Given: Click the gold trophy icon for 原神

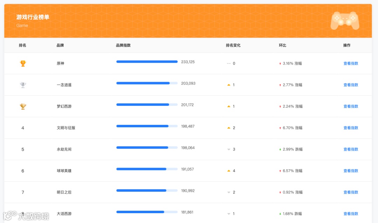Looking at the screenshot, I should point(23,63).
